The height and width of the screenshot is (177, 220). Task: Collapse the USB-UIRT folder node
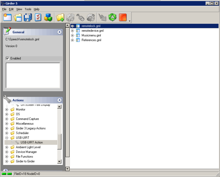tap(7, 138)
